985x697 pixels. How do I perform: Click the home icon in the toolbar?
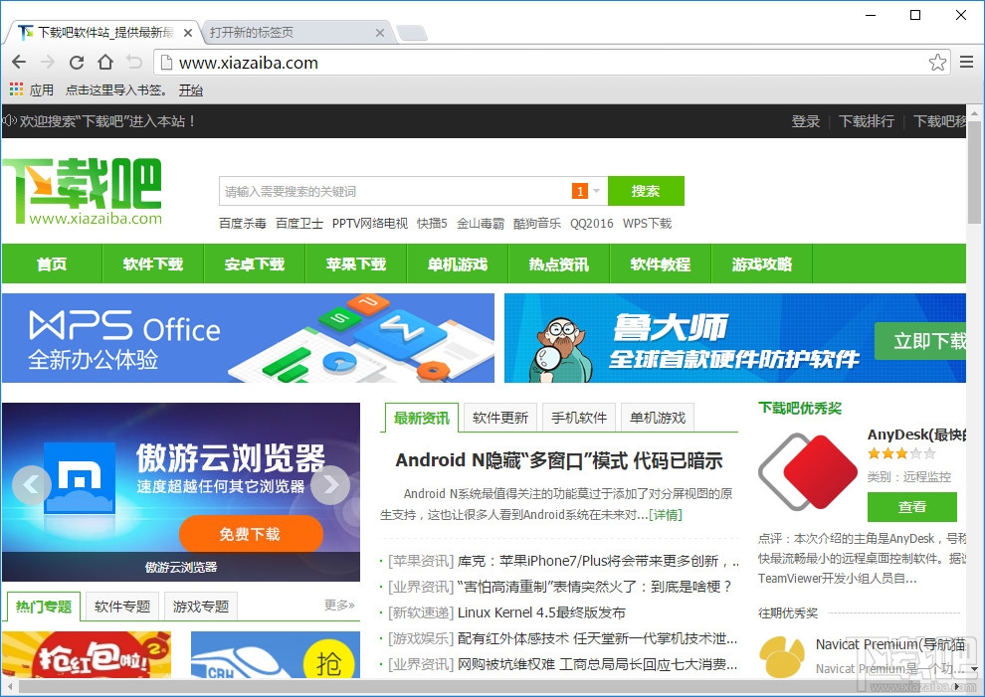tap(105, 62)
